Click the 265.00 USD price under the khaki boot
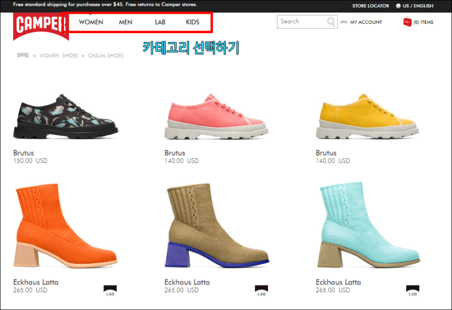452x310 pixels. 182,290
